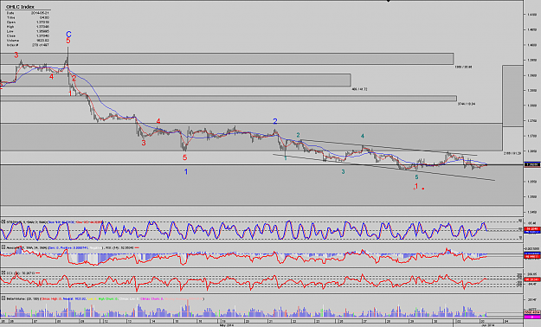Image resolution: width=541 pixels, height=327 pixels.
Task: Open the CCI panel settings icon
Action: point(3,272)
